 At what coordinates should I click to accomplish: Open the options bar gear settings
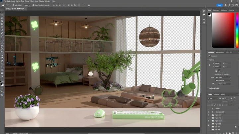coord(89,5)
